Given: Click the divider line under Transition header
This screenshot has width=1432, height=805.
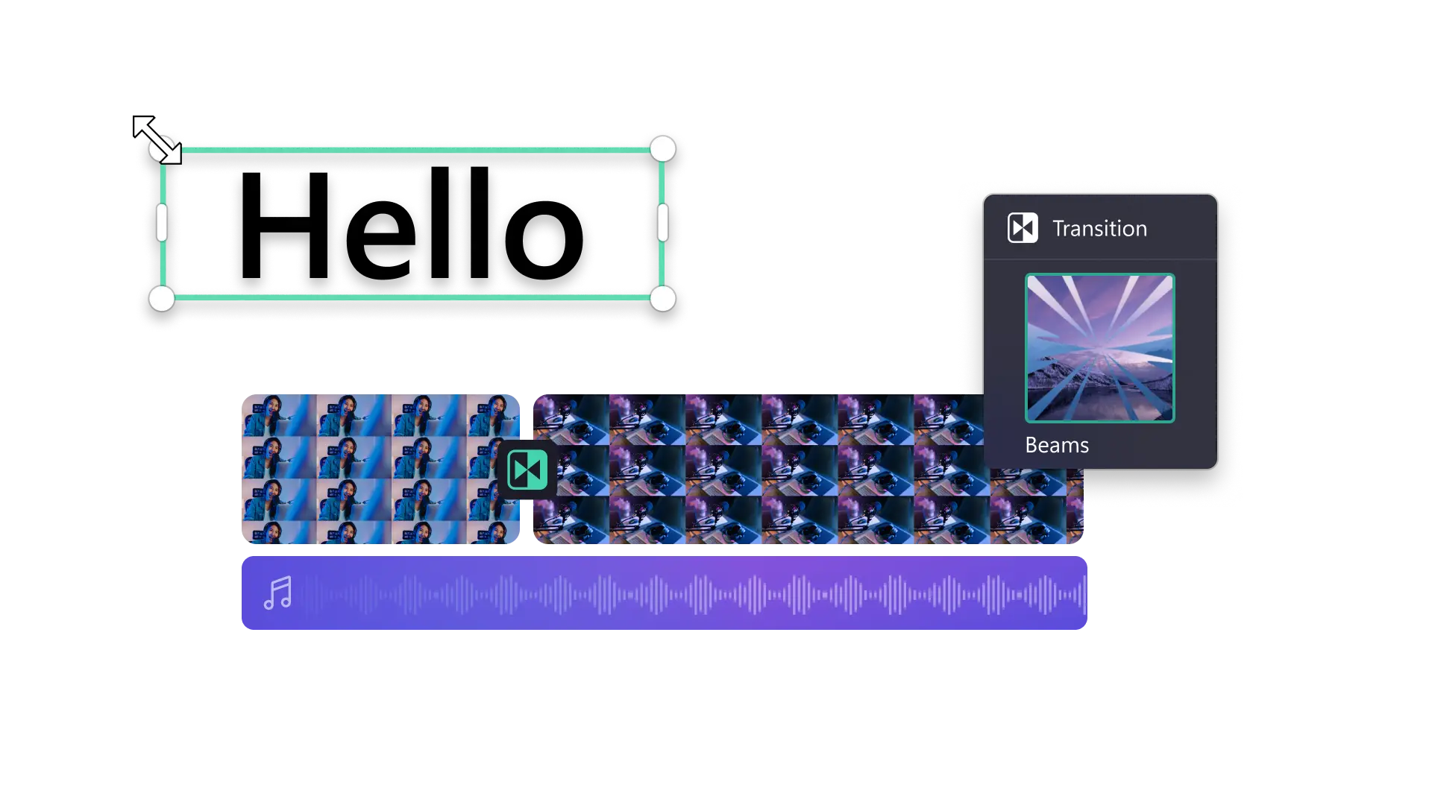Looking at the screenshot, I should (1099, 259).
